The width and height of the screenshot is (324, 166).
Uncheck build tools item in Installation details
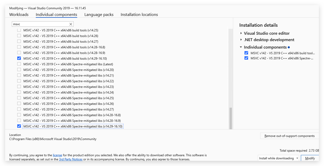(246, 53)
